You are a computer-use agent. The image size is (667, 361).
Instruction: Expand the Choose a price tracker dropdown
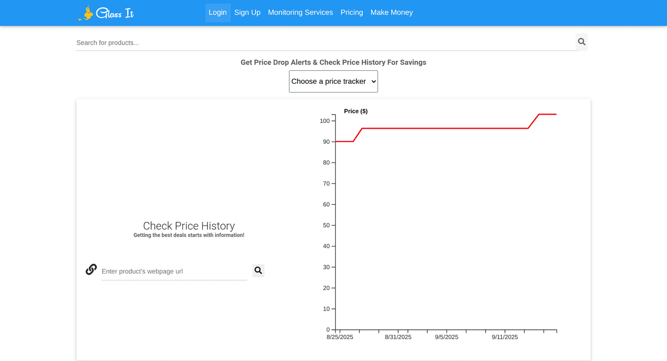coord(333,81)
